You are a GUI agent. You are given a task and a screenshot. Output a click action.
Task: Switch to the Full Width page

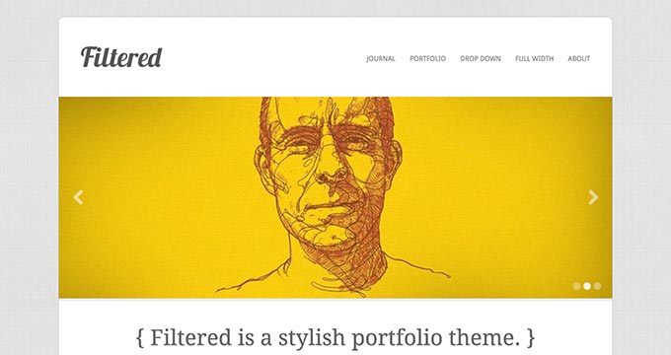click(x=534, y=58)
